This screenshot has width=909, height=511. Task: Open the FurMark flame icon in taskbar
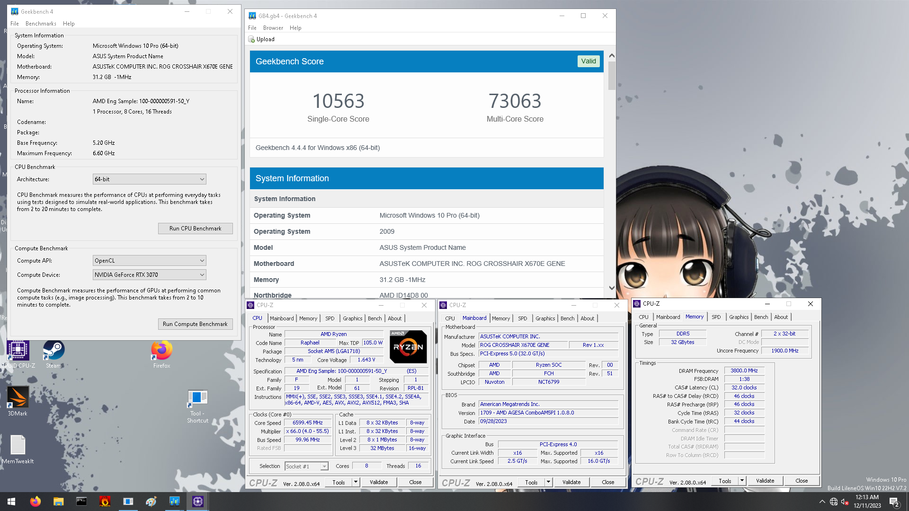pyautogui.click(x=105, y=502)
